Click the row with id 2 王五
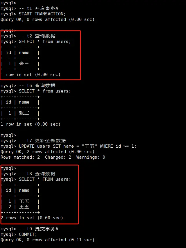 (20, 207)
